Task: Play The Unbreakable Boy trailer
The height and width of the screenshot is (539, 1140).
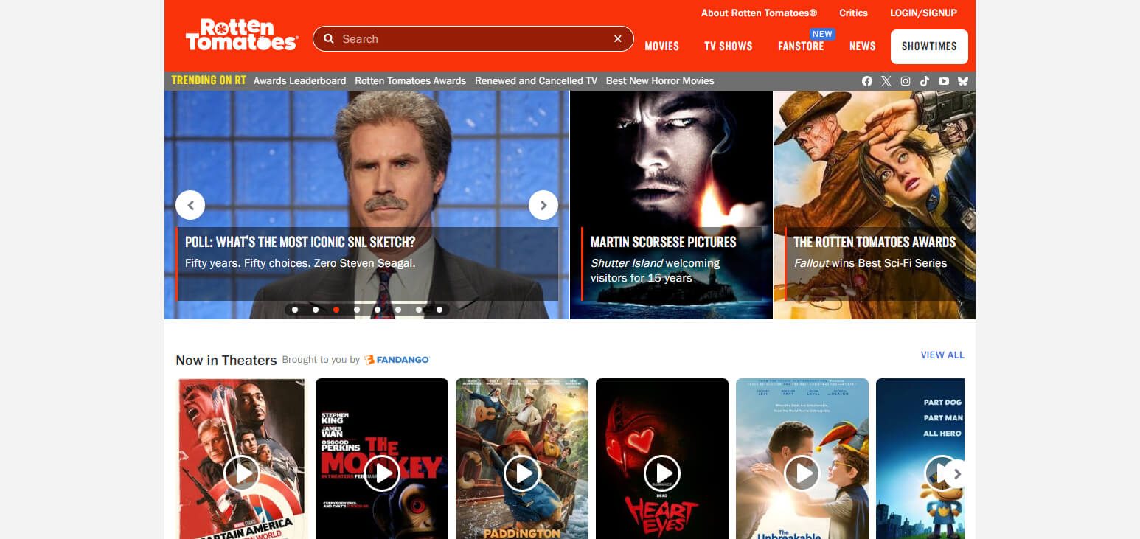Action: click(x=802, y=473)
